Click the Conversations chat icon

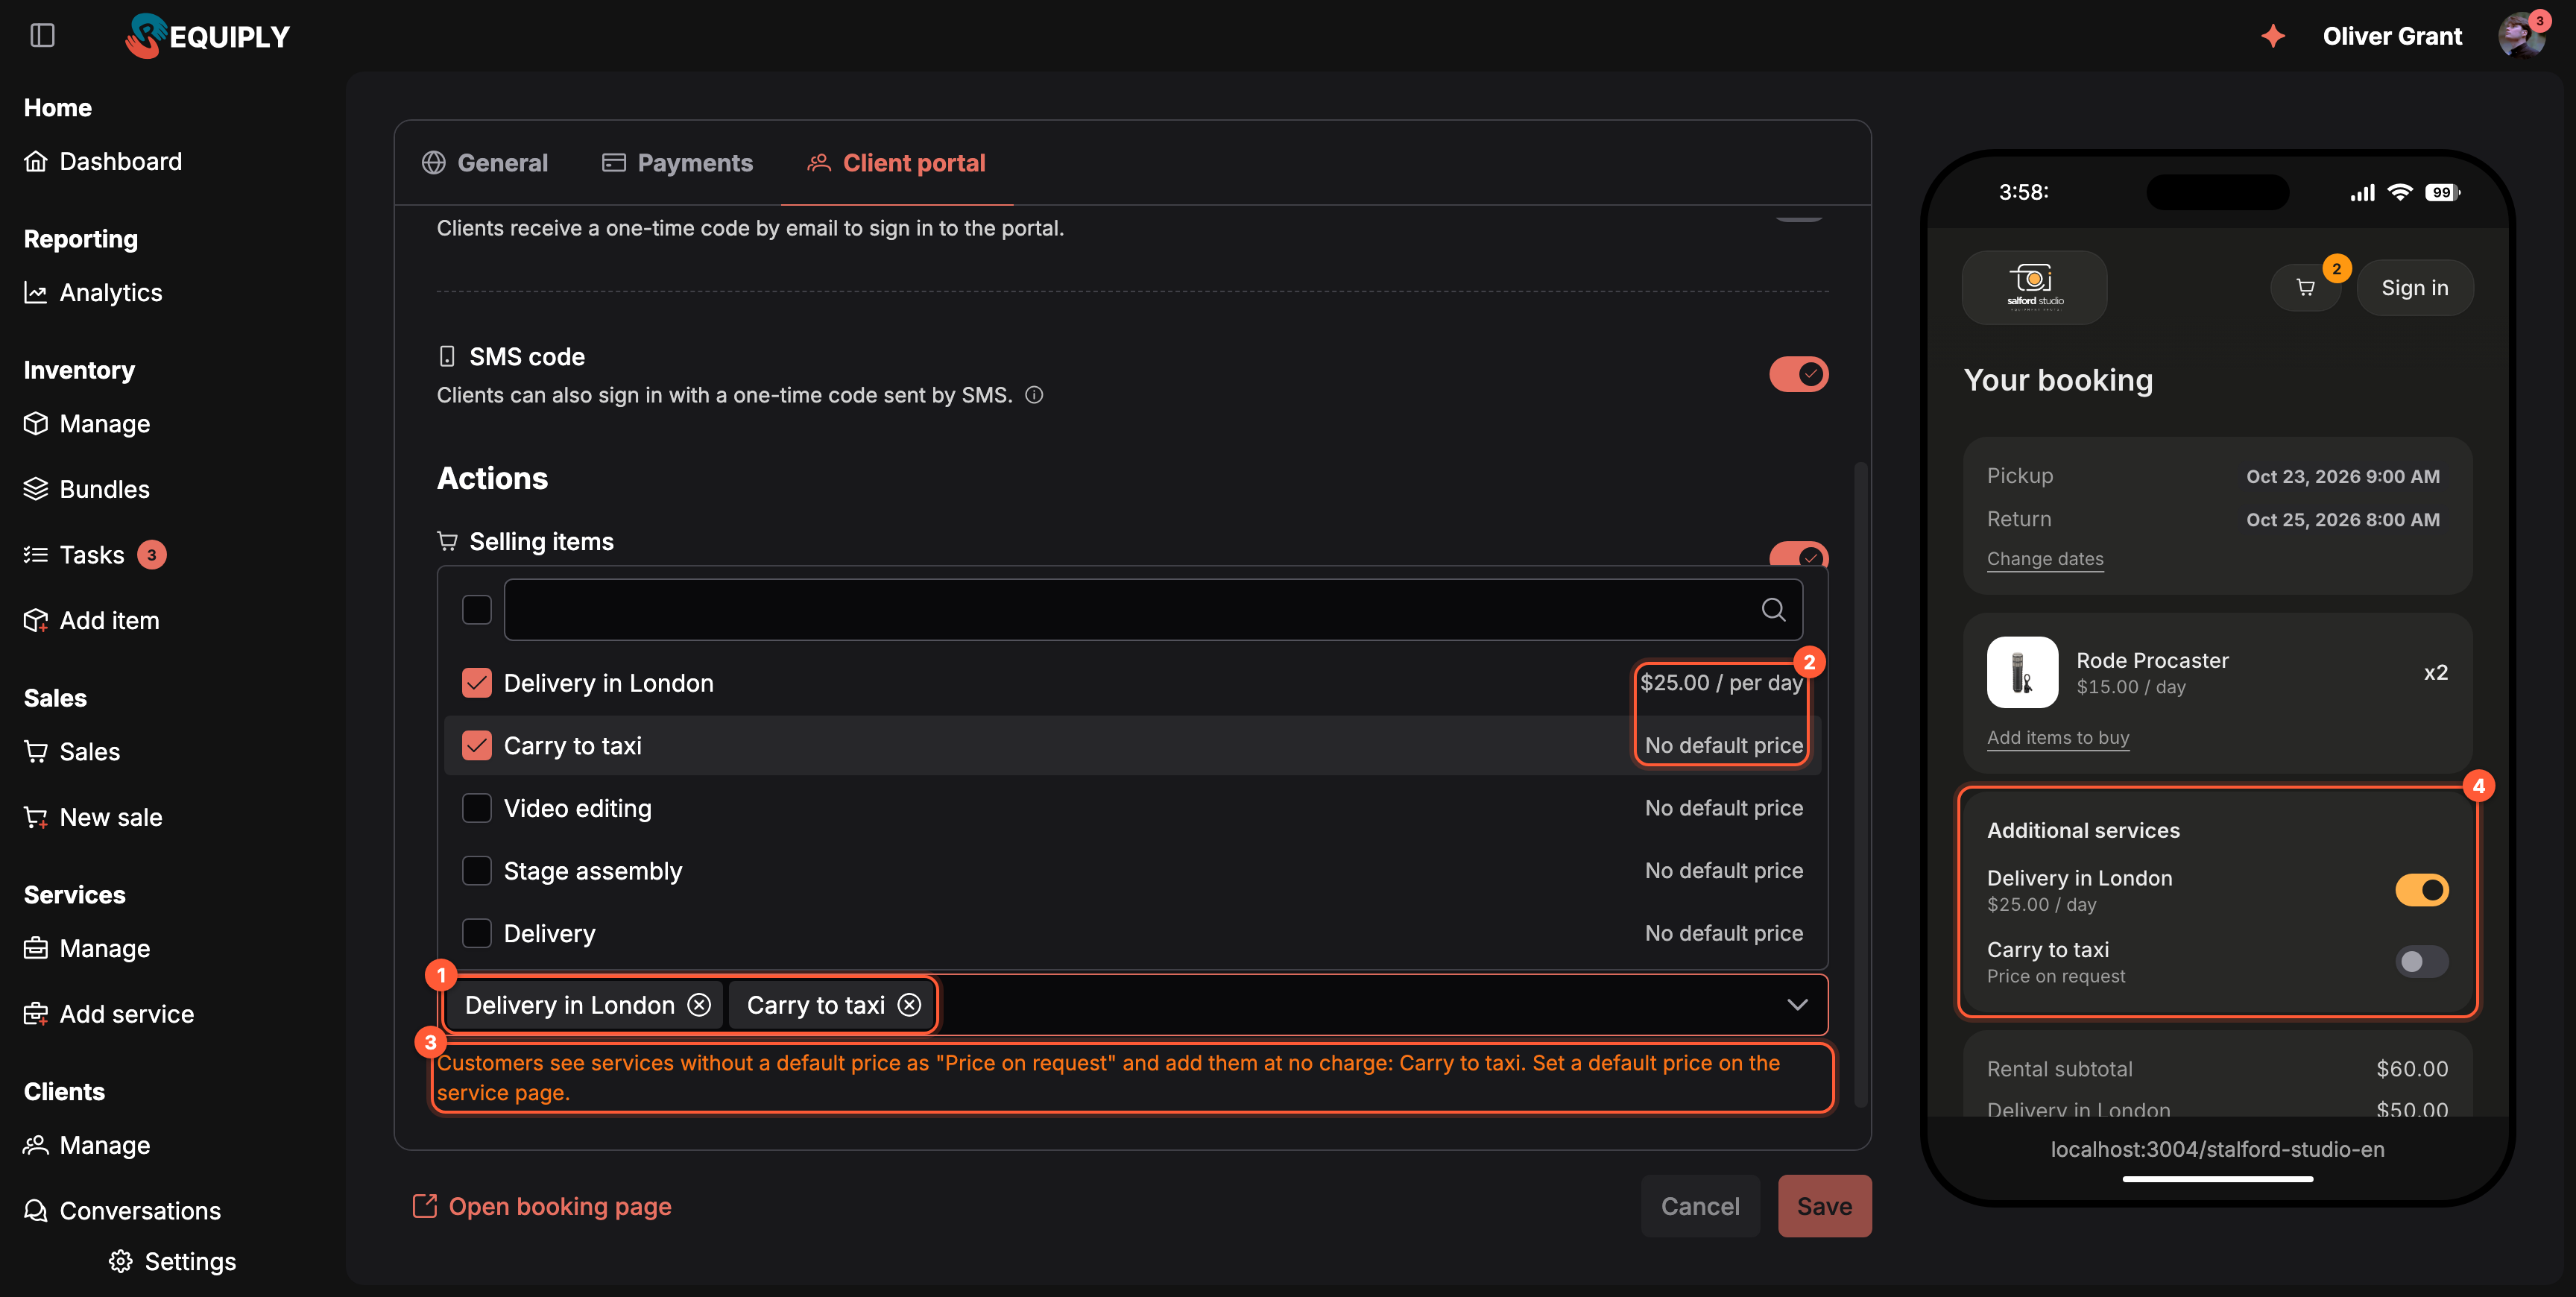[36, 1210]
